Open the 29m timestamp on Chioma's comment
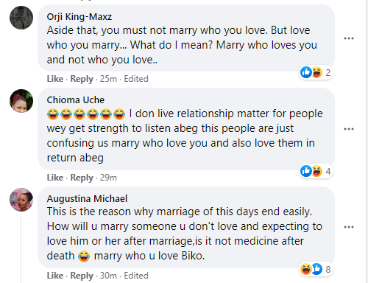368x283 pixels. click(108, 178)
